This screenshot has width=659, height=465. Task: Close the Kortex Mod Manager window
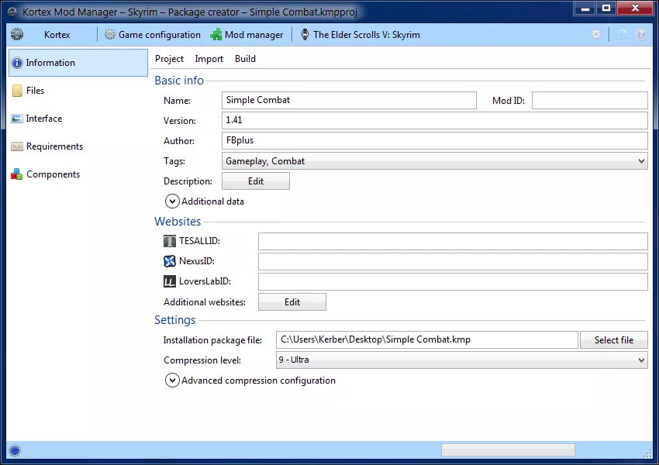[x=636, y=8]
